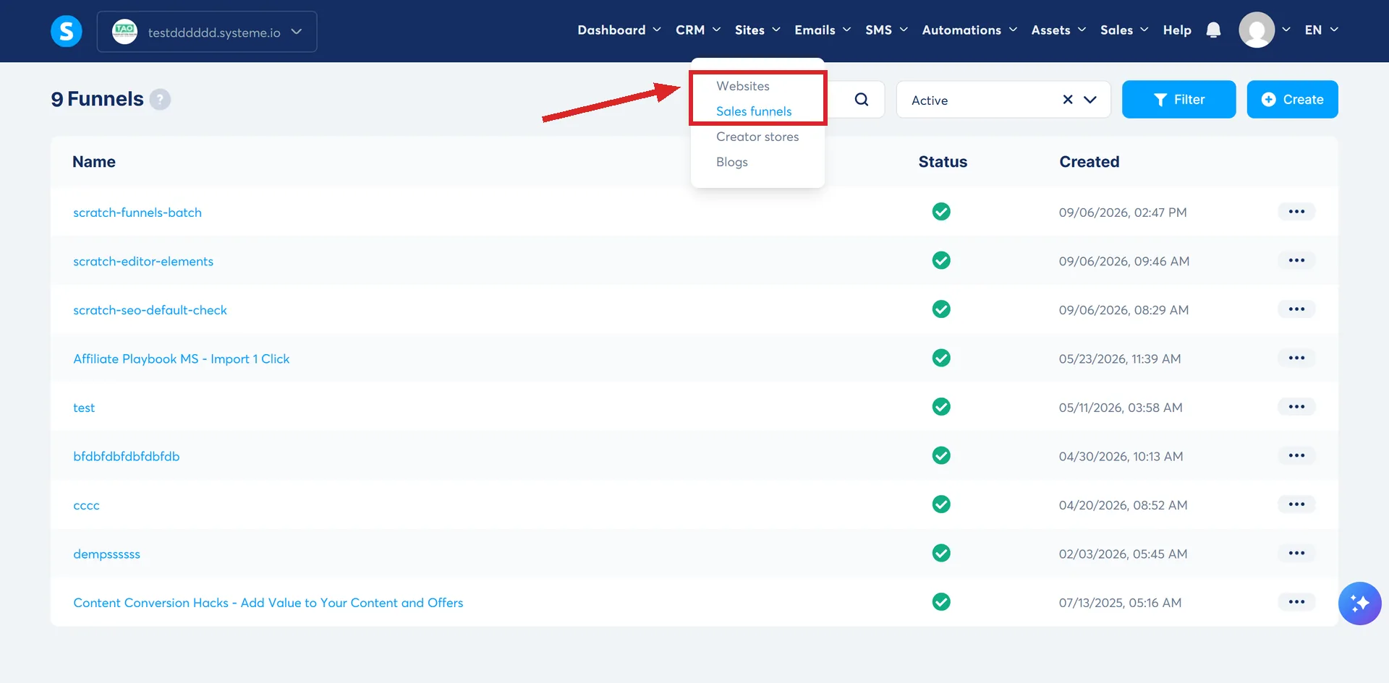Click the 9 Funnels heading
Viewport: 1389px width, 683px height.
[97, 99]
